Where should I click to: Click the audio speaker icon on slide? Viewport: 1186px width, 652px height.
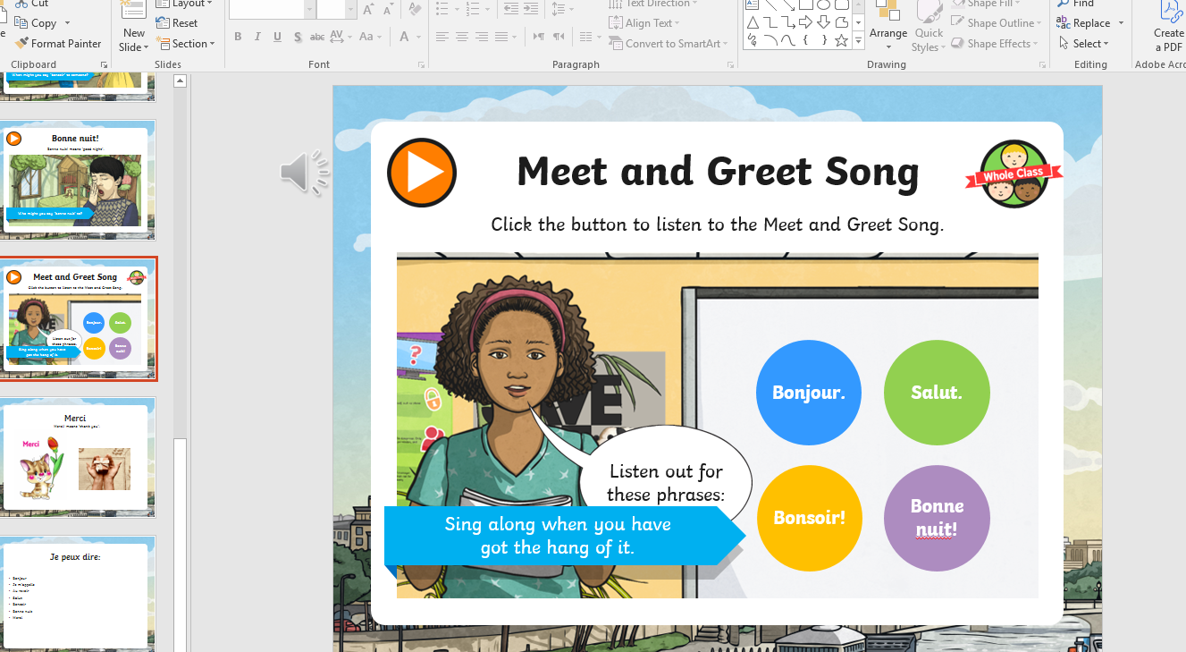coord(305,172)
